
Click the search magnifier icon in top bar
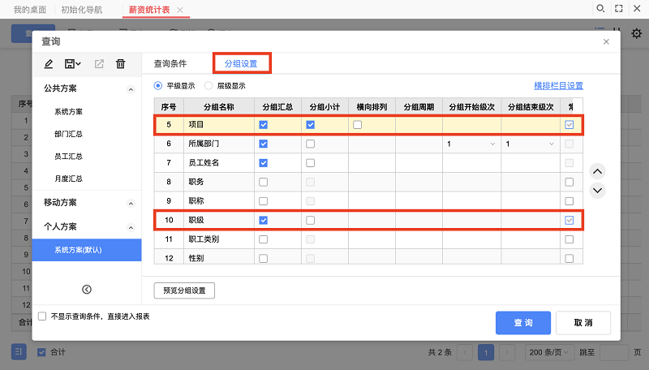[600, 8]
